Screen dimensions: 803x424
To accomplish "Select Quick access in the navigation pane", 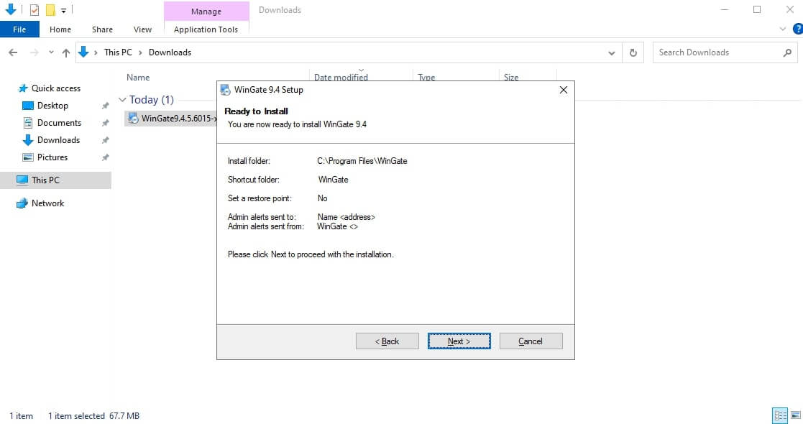I will (x=56, y=88).
